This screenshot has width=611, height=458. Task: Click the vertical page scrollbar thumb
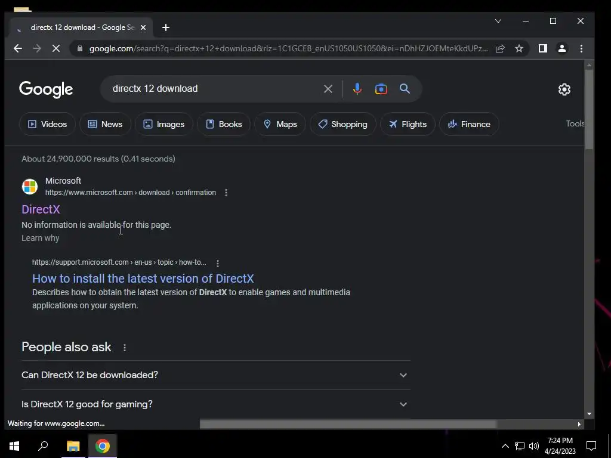point(589,109)
